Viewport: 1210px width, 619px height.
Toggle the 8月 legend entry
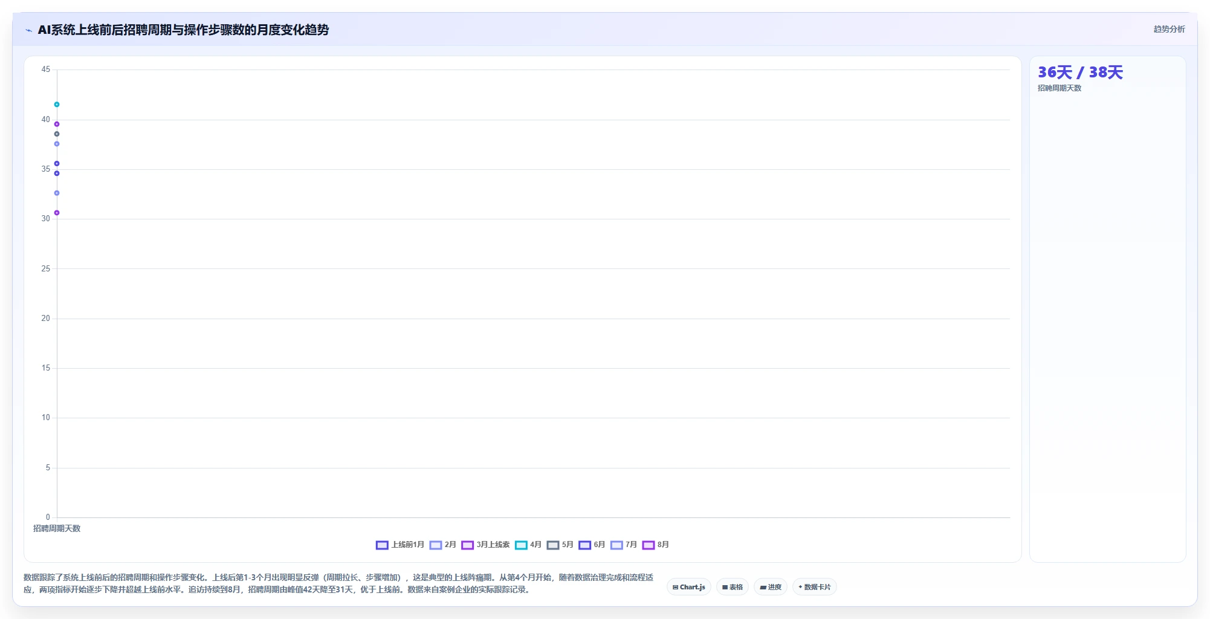pos(656,545)
